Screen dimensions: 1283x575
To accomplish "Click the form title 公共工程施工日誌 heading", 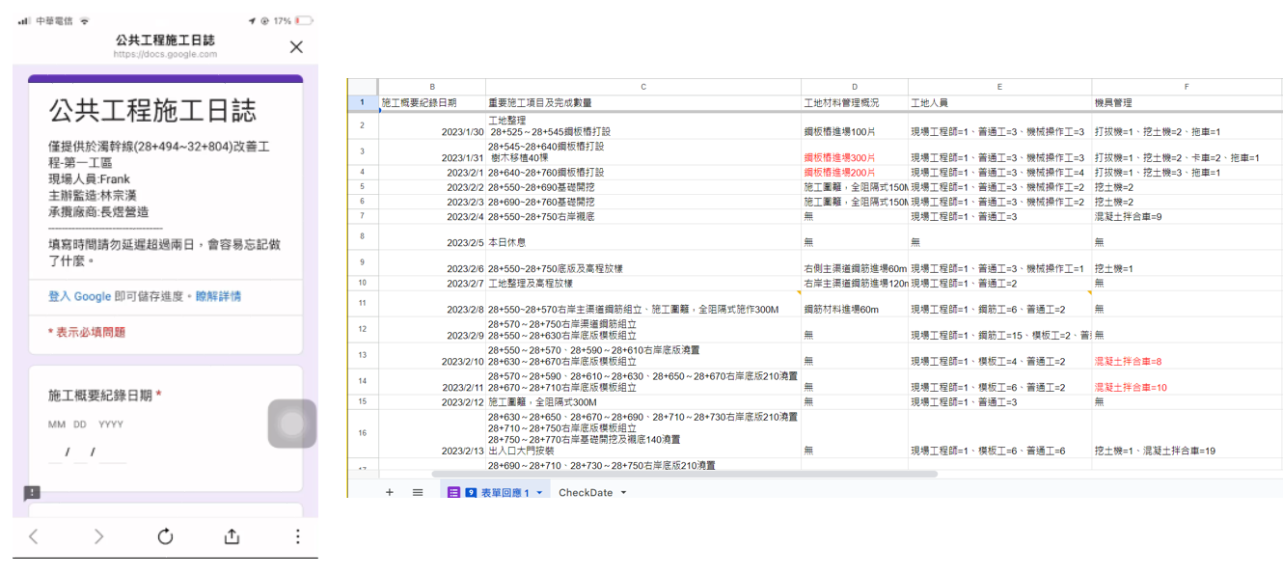I will coord(152,110).
